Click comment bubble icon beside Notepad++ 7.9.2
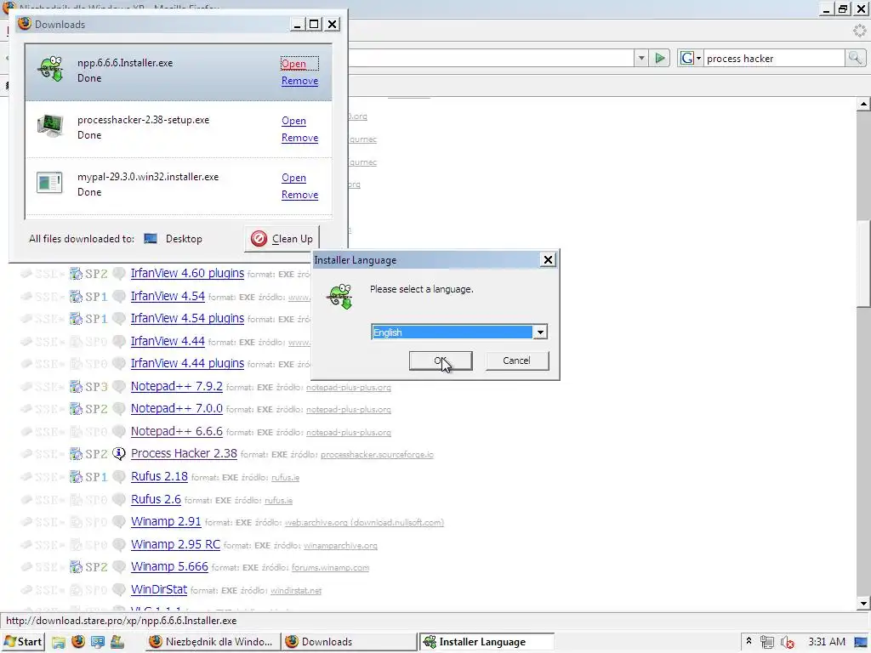871x653 pixels. pyautogui.click(x=119, y=386)
